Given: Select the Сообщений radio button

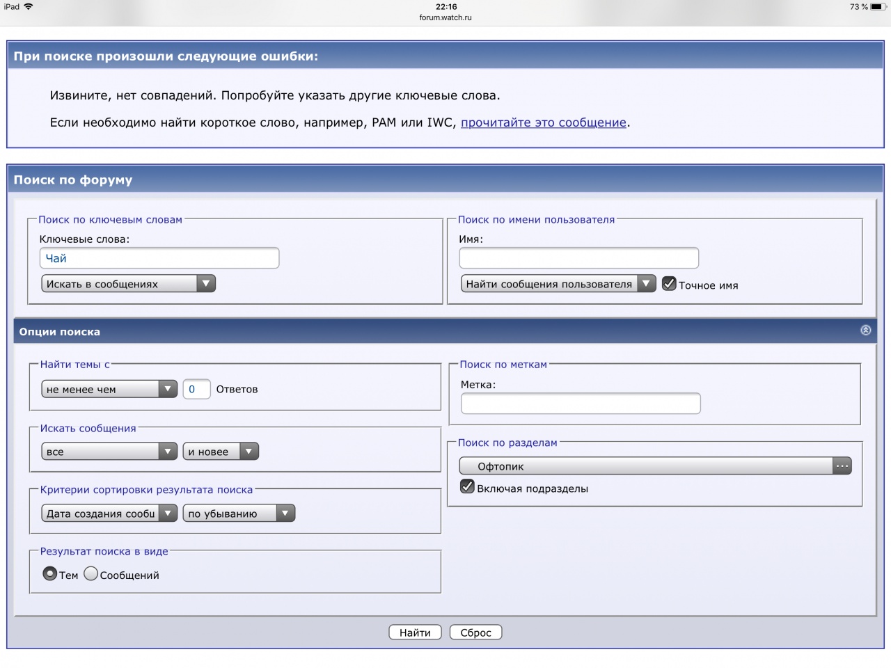Looking at the screenshot, I should [91, 574].
